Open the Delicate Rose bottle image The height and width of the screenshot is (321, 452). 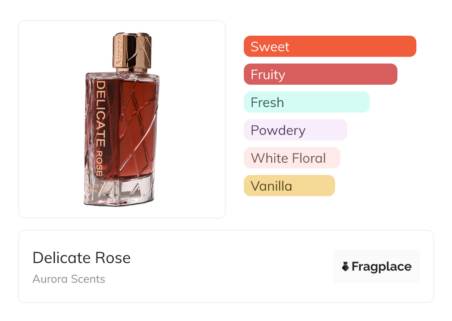pyautogui.click(x=122, y=119)
